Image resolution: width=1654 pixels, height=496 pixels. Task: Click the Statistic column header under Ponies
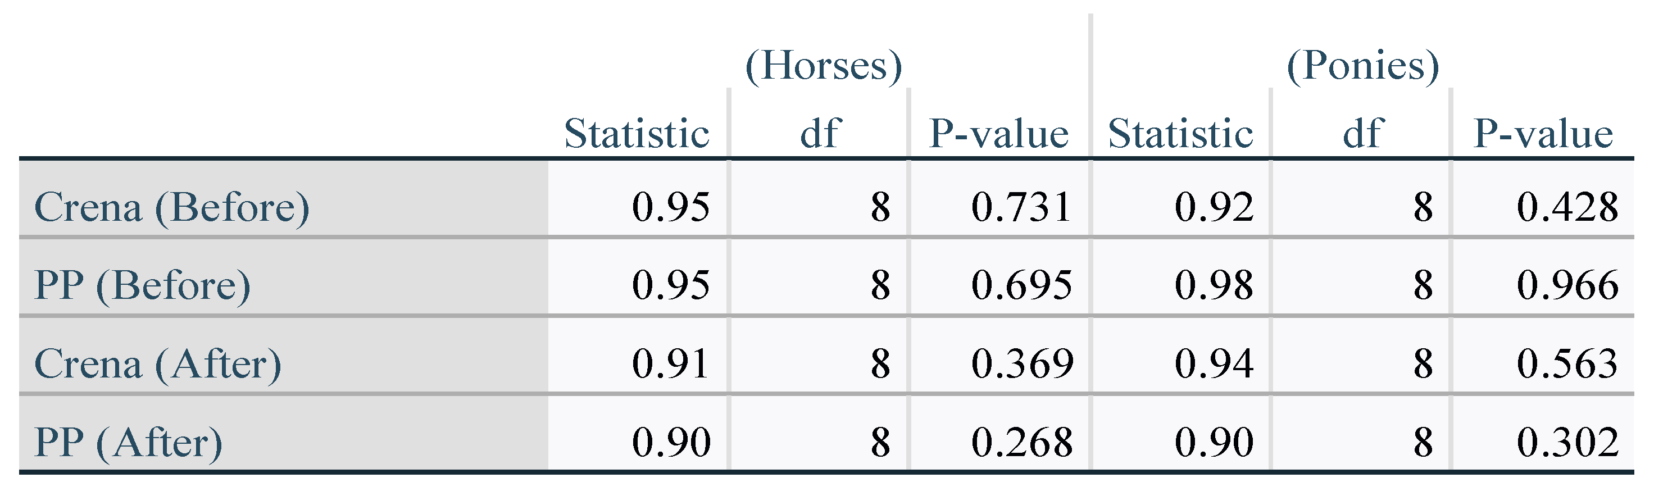coord(1180,134)
